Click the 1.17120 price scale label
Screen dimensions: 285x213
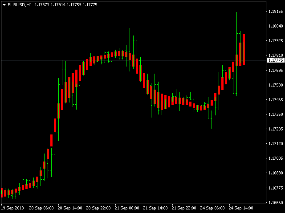click(x=276, y=144)
